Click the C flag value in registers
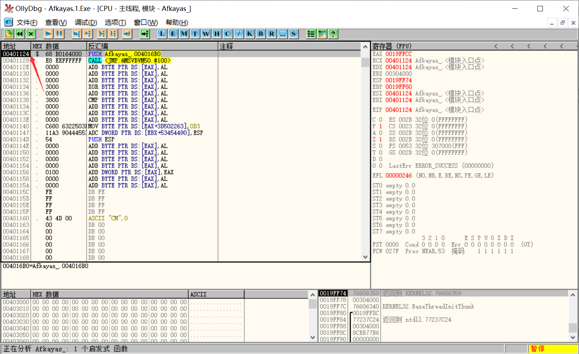Screen dimensions: 579x354 point(380,120)
